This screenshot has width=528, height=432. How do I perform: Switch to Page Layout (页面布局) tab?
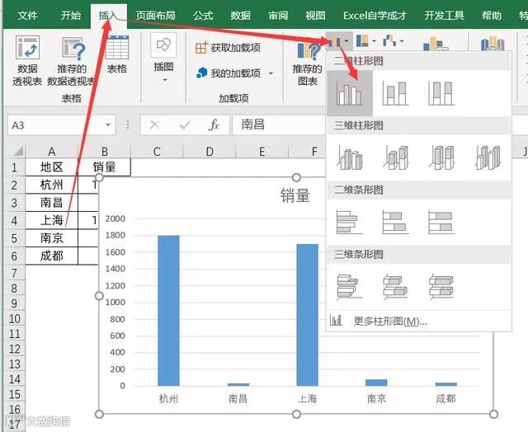(156, 15)
